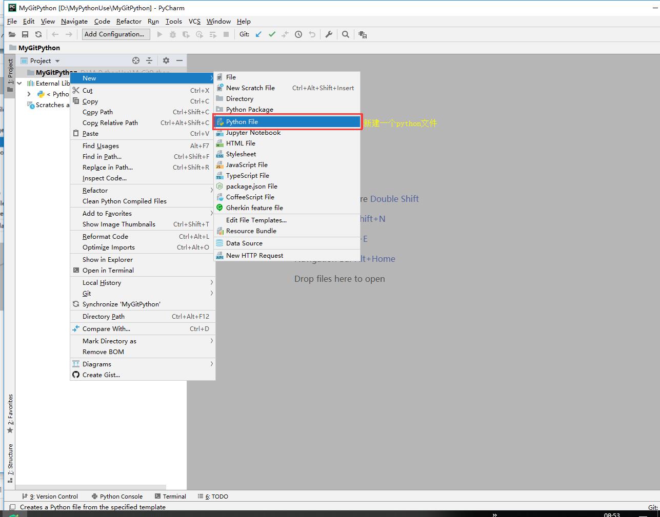Click Create Gist... entry
The height and width of the screenshot is (517, 660).
[143, 375]
